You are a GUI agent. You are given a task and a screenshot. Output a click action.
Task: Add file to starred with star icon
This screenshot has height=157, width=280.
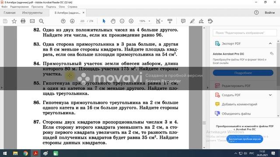(x=14, y=21)
